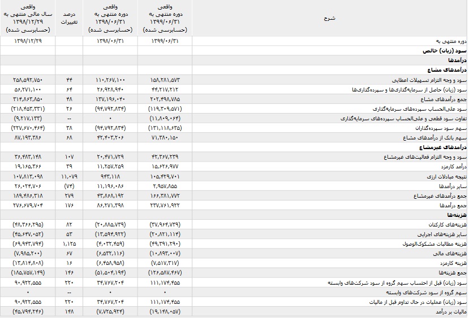469x318 pixels.
Task: Select row label 'دوره منتهی به'
Action: [x=451, y=41]
